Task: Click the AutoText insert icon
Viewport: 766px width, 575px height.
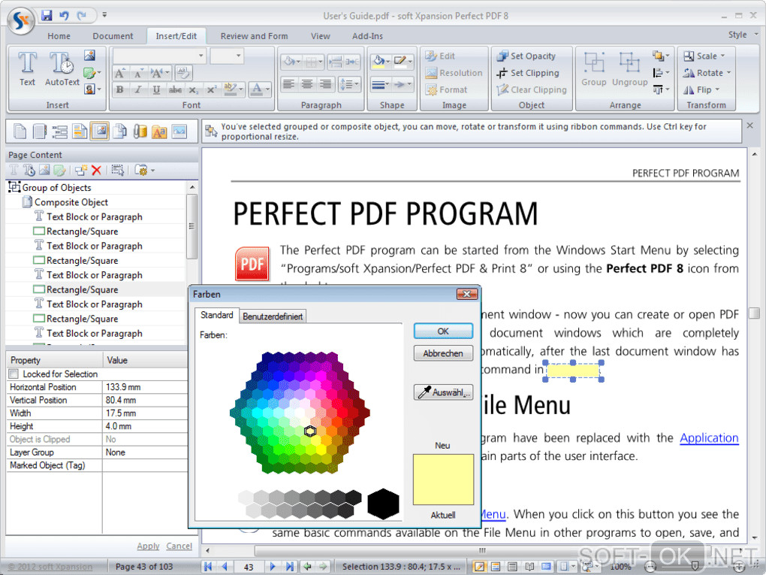Action: tap(62, 69)
